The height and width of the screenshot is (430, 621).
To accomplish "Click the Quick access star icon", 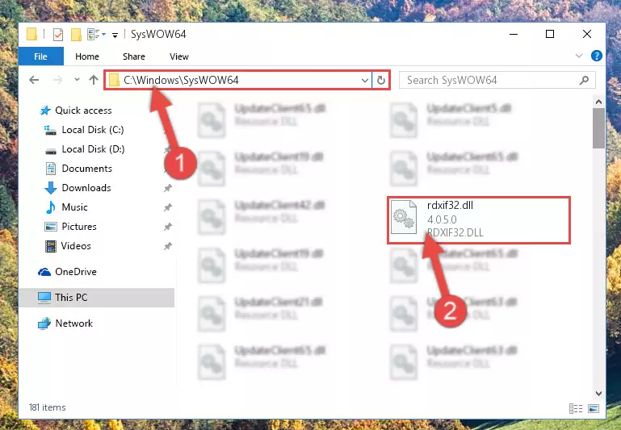I will coord(45,111).
